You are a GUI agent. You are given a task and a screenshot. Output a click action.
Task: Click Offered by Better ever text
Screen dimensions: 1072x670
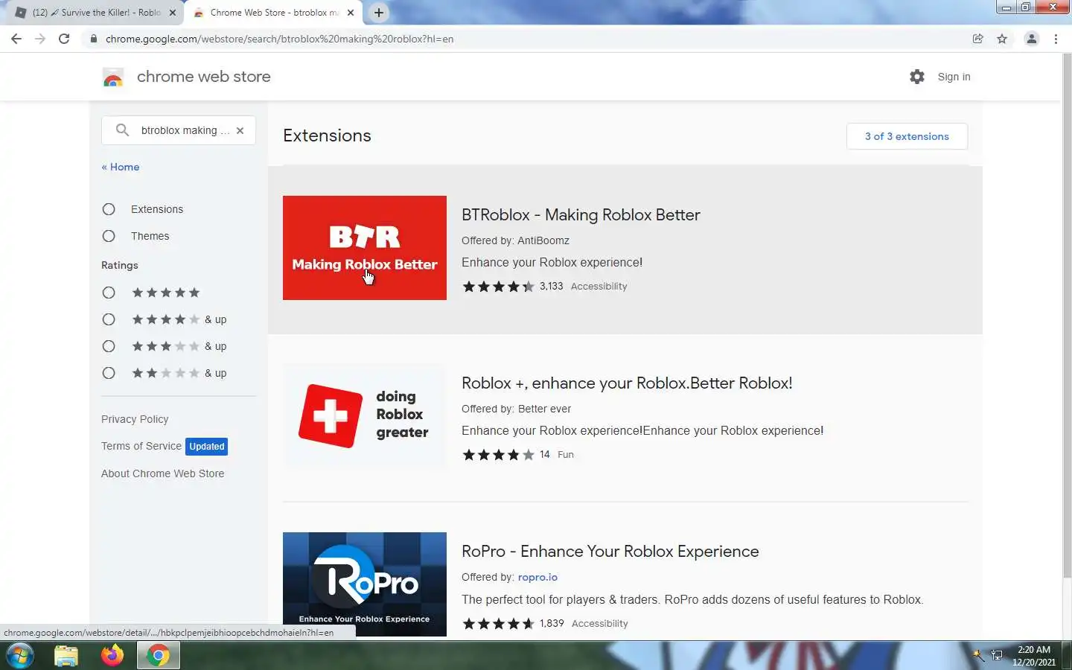516,409
